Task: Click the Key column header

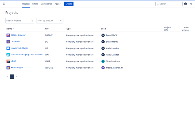Action: [x=47, y=29]
